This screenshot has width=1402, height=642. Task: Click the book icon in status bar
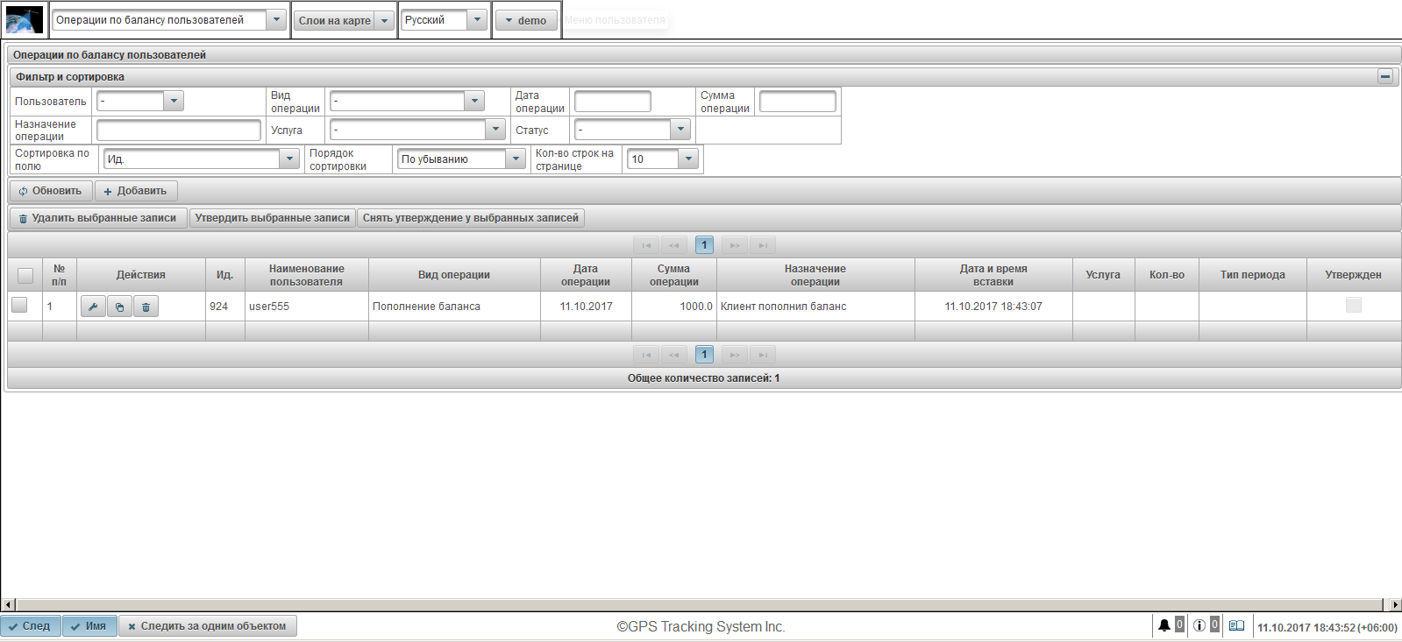(1236, 625)
